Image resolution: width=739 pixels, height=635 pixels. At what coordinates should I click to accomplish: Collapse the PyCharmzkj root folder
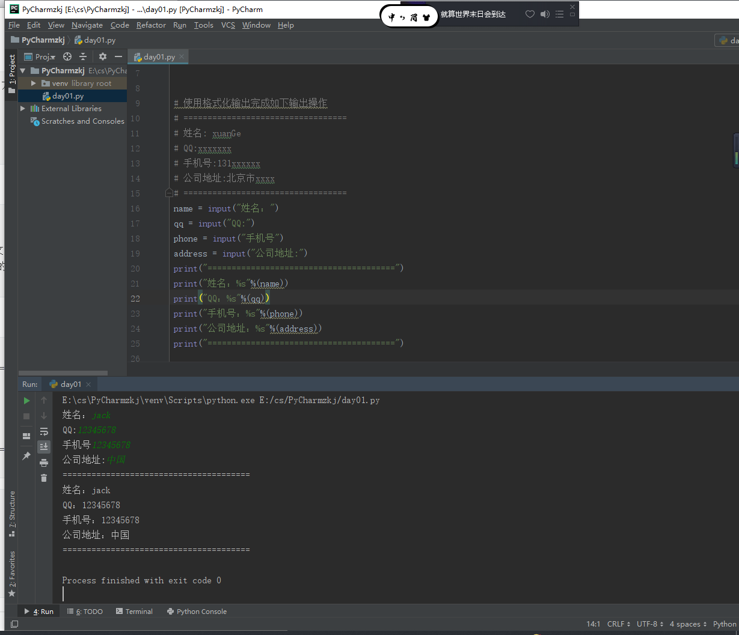[x=23, y=71]
